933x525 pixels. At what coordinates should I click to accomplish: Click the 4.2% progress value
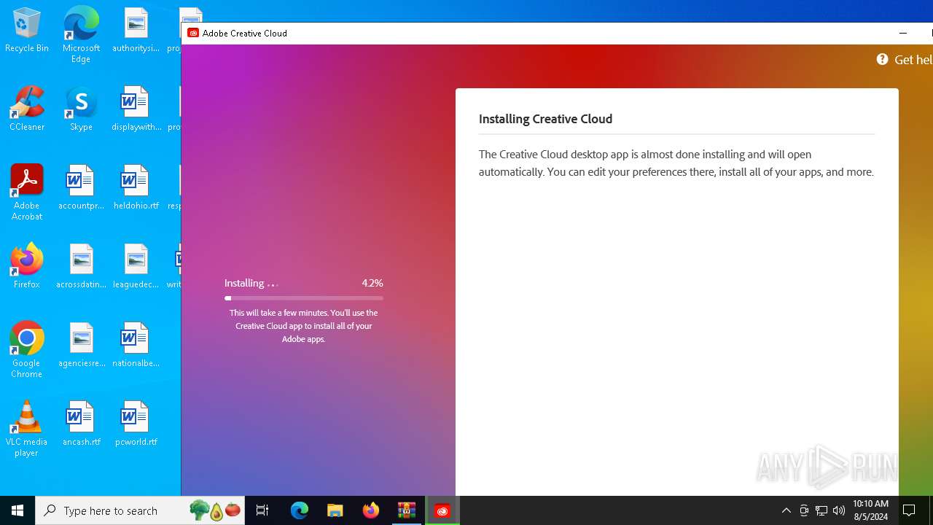pyautogui.click(x=372, y=283)
